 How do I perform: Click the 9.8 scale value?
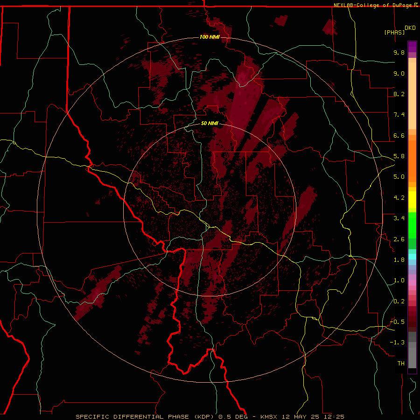click(x=399, y=52)
